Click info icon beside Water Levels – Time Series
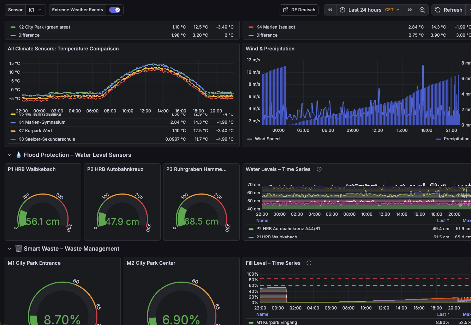Image resolution: width=471 pixels, height=325 pixels. [319, 169]
